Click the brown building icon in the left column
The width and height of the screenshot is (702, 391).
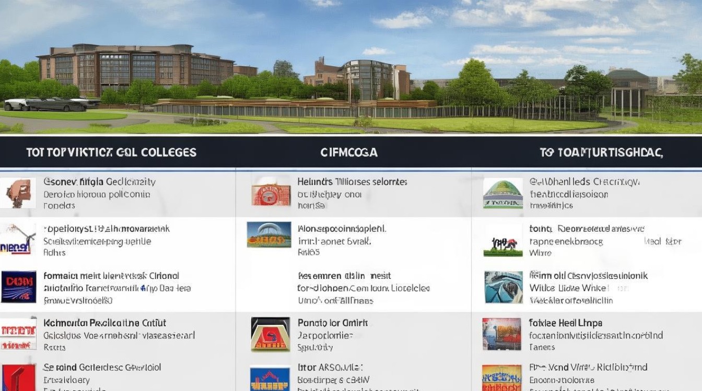coord(18,193)
